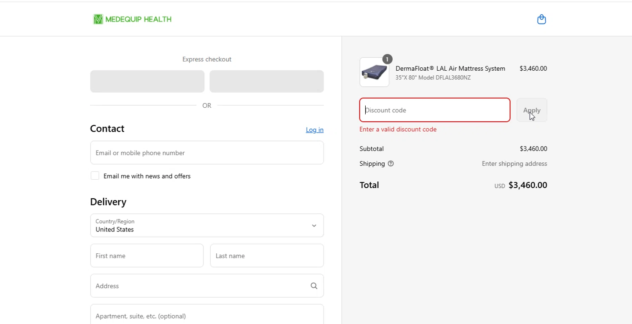Click the Log in link
632x324 pixels.
click(315, 130)
